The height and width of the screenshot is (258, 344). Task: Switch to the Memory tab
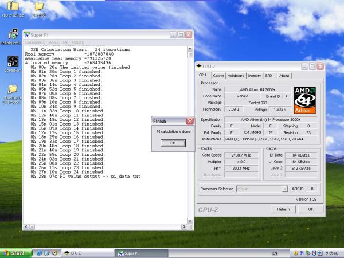click(255, 76)
